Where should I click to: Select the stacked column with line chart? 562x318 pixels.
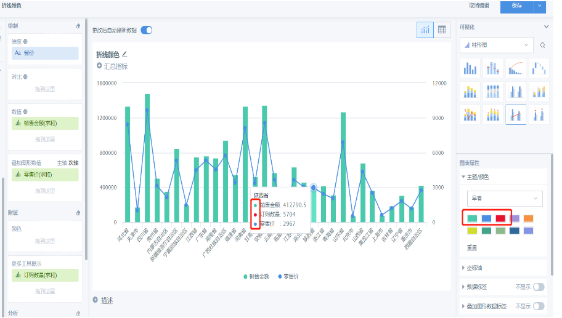[470, 115]
